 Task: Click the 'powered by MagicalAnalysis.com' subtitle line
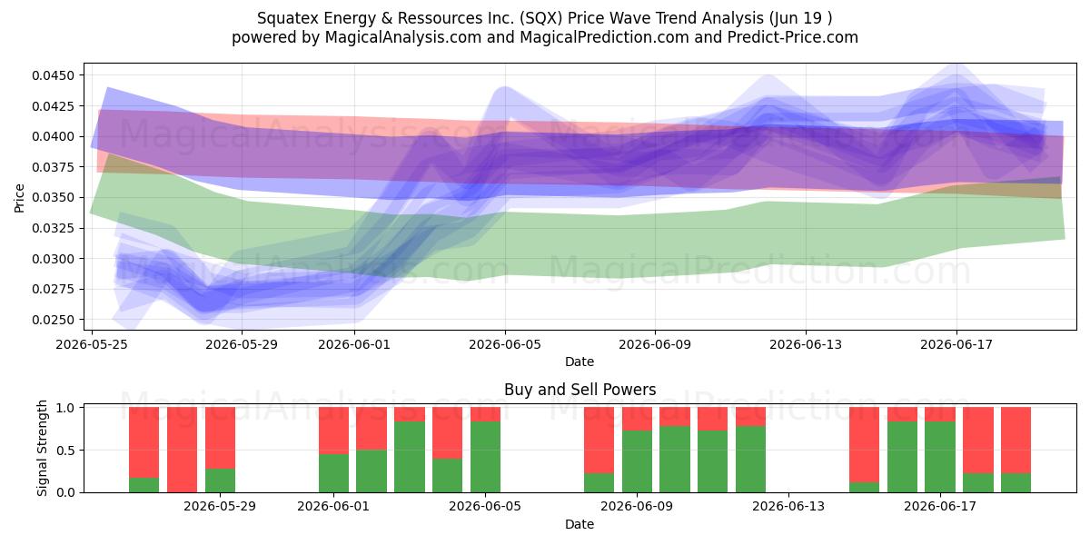(x=545, y=37)
